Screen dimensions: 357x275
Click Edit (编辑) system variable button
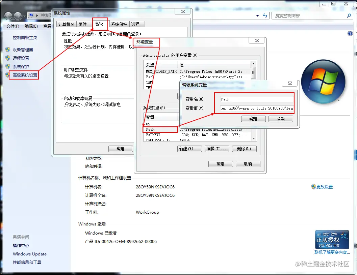(217, 149)
